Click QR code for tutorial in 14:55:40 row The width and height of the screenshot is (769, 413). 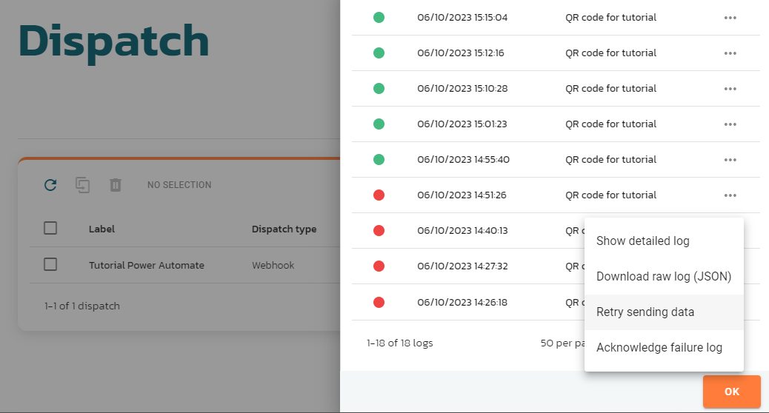(x=610, y=160)
